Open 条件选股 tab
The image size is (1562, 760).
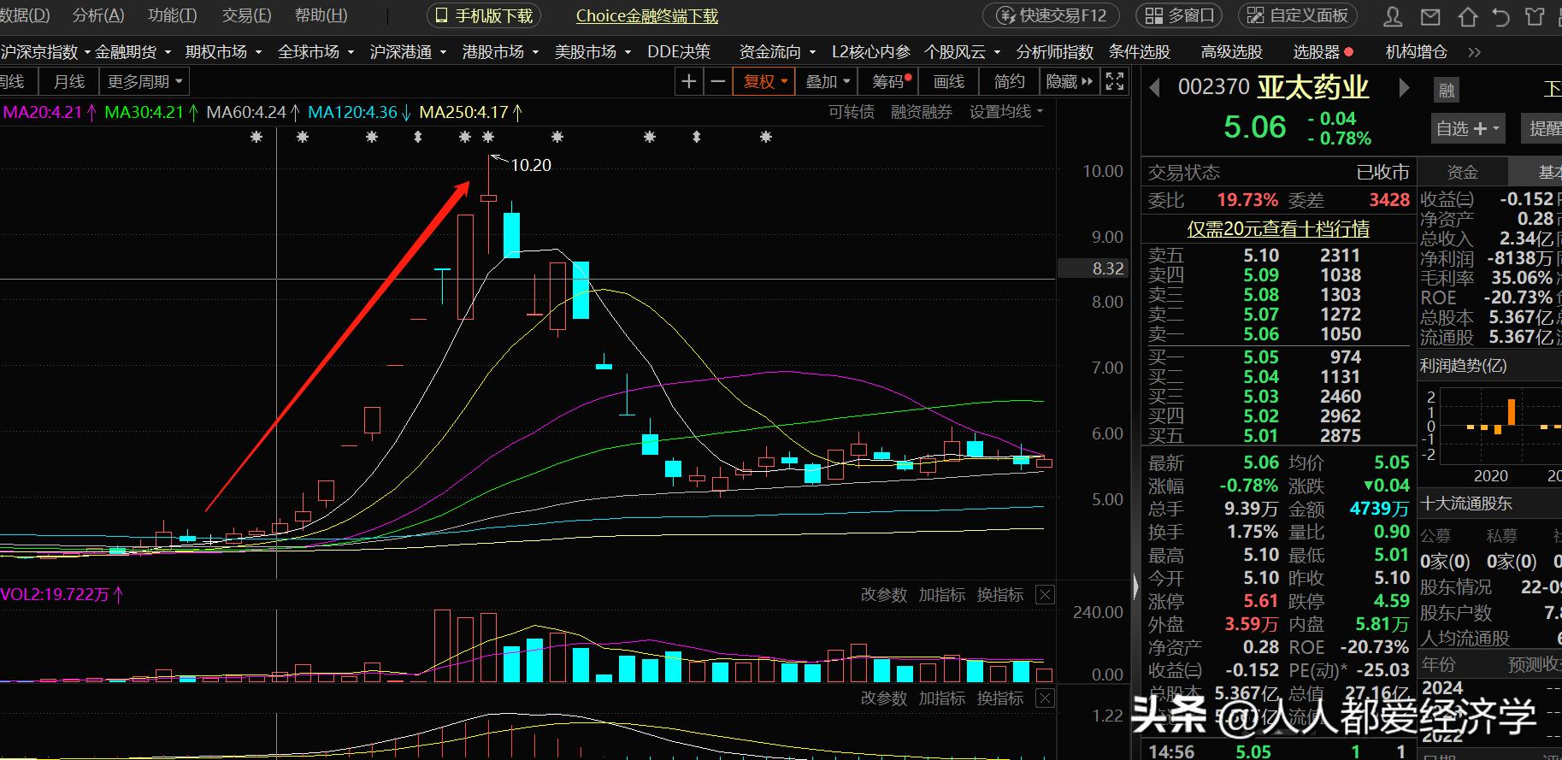(1139, 52)
